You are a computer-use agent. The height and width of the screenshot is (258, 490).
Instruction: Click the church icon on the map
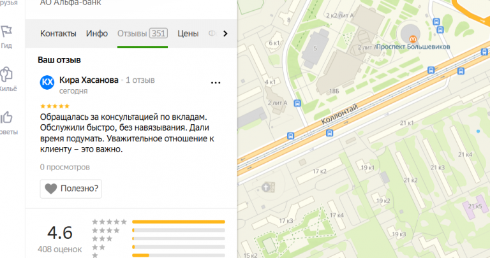pyautogui.click(x=265, y=187)
